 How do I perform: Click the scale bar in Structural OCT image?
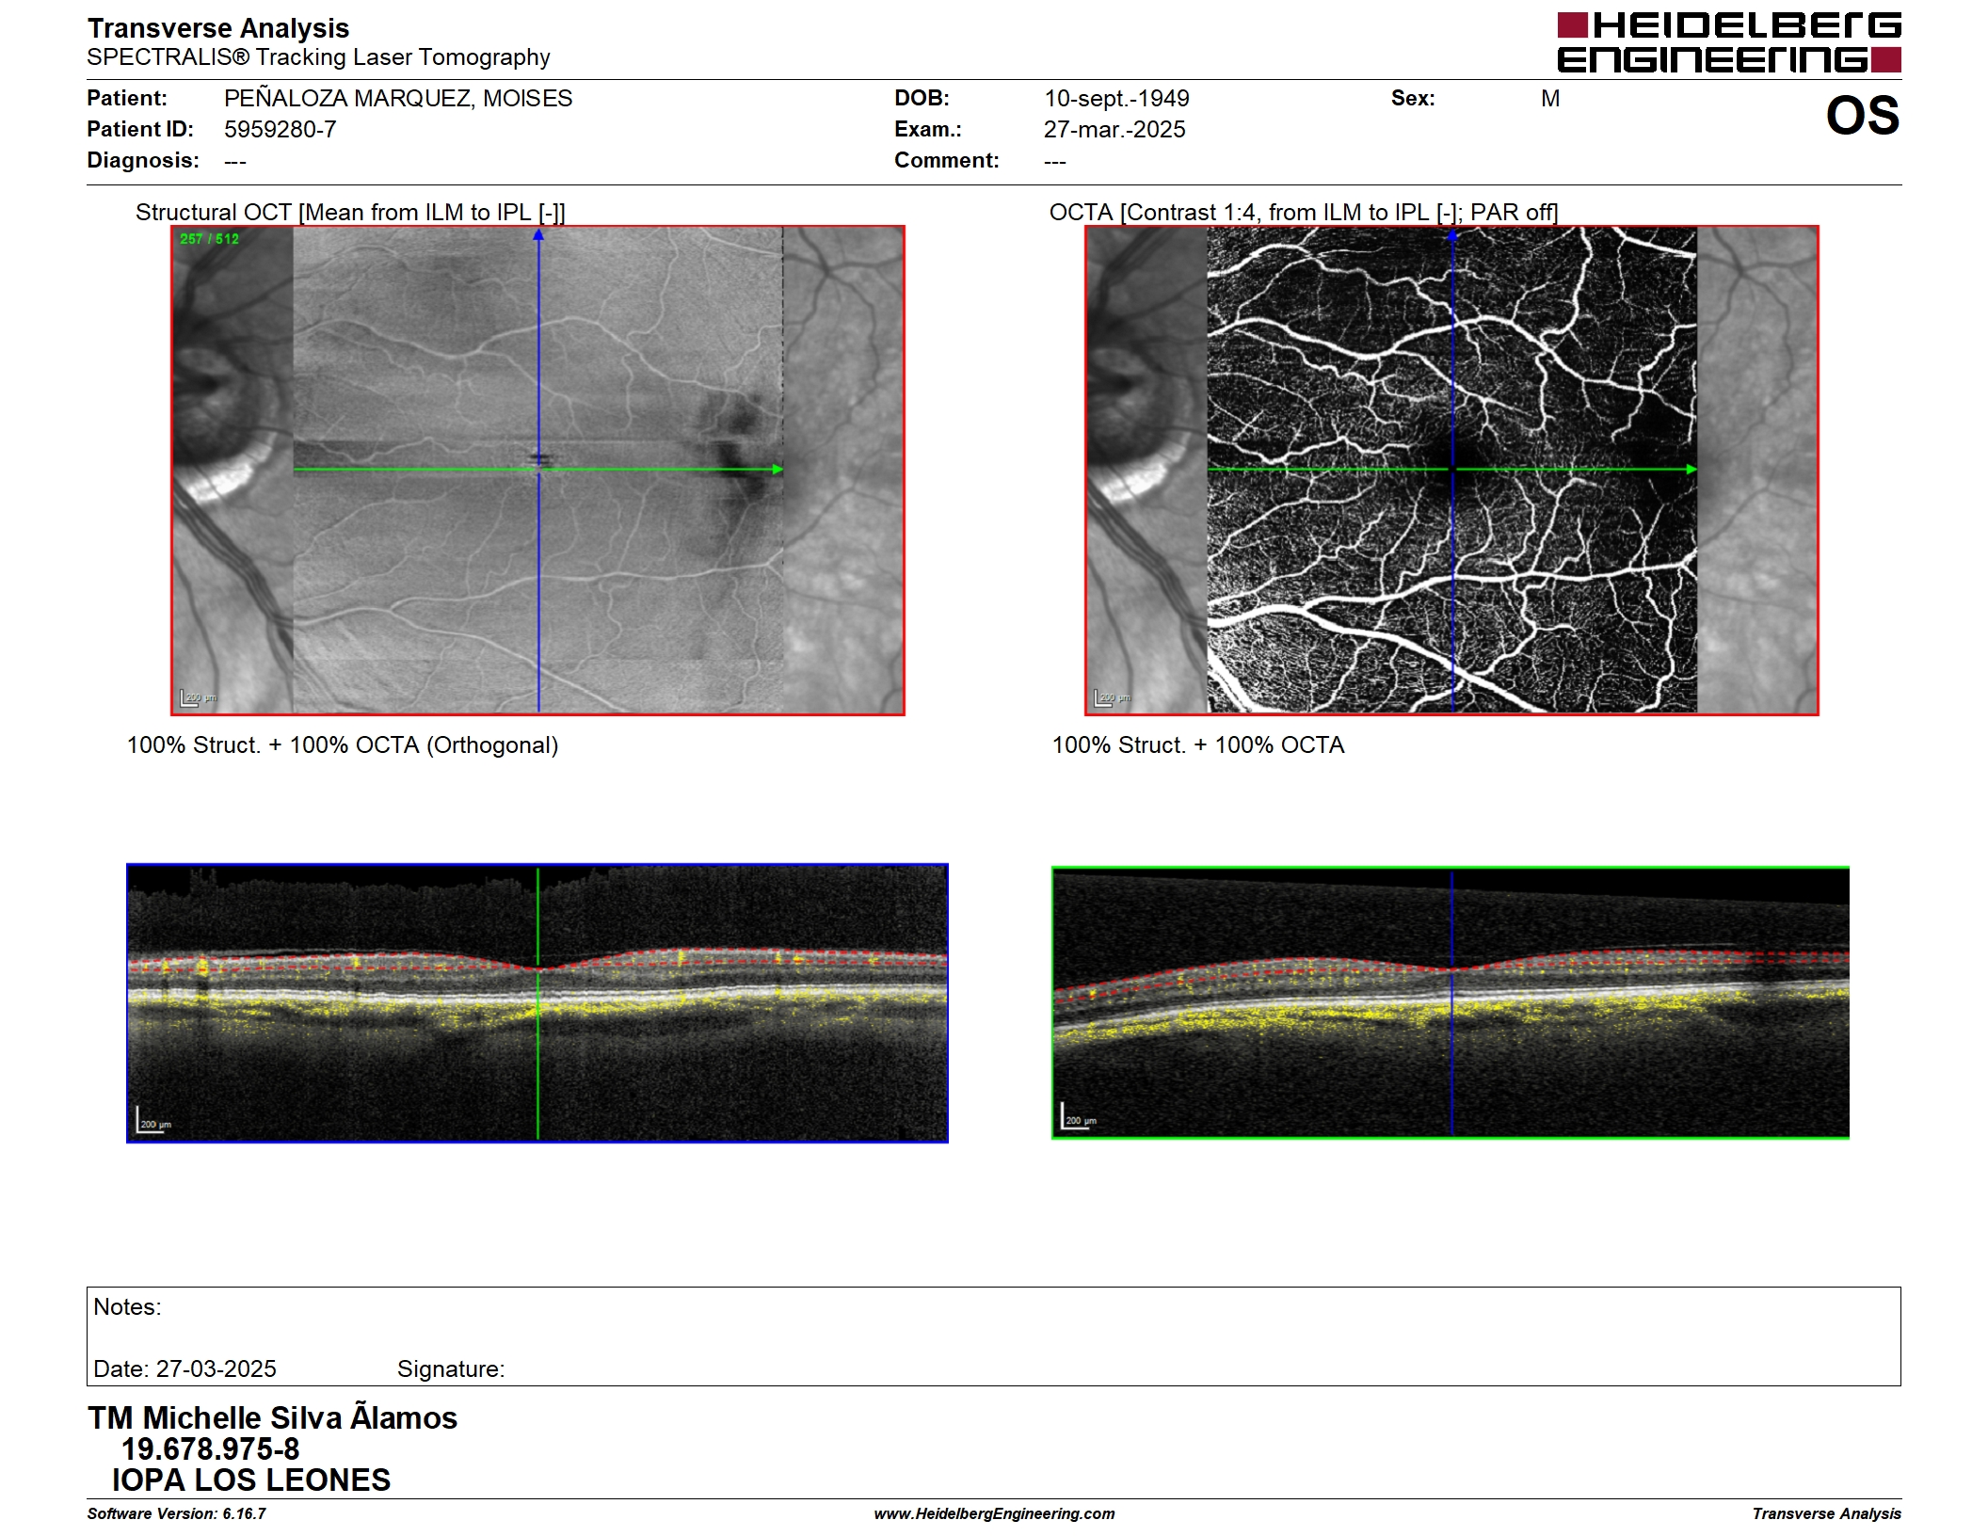(198, 697)
